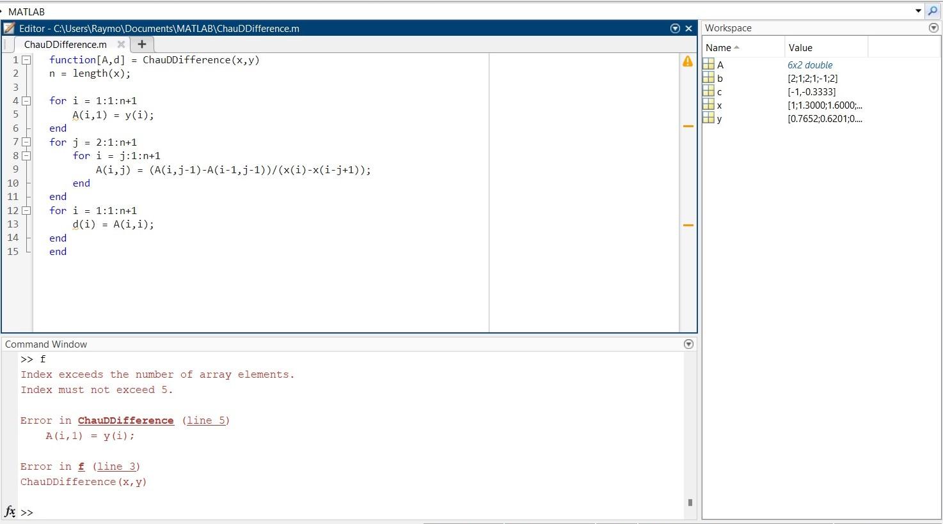Collapse the function block at line 1
The height and width of the screenshot is (524, 943).
tap(26, 60)
